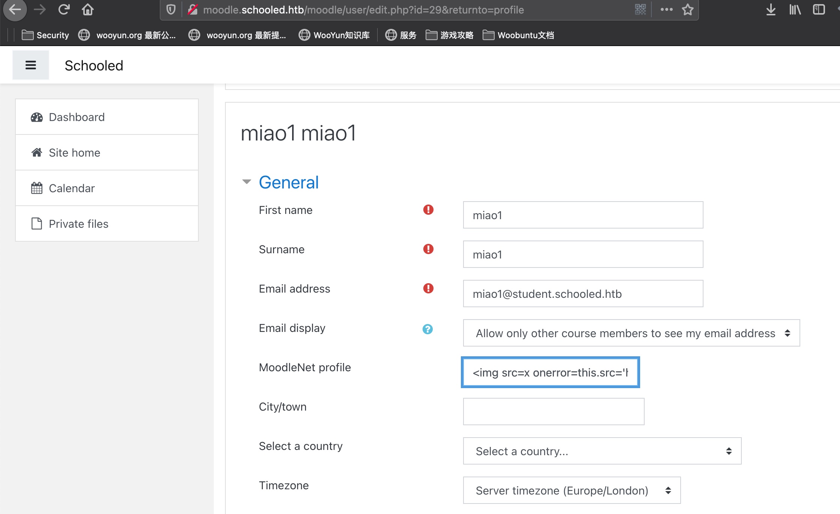840x514 pixels.
Task: Open Calendar in side navigation
Action: [x=72, y=188]
